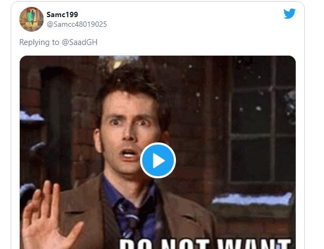Click the striped tie in the GIF
The width and height of the screenshot is (324, 249).
(129, 220)
